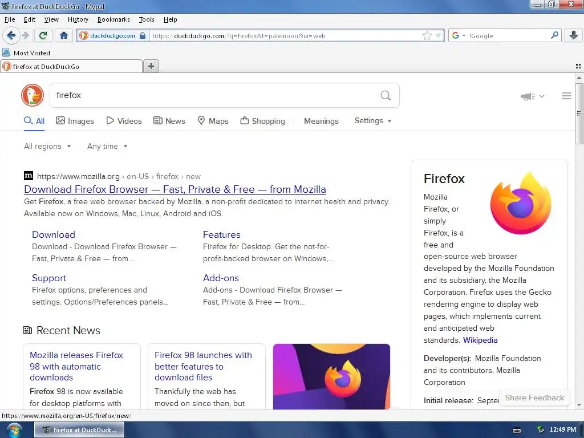The width and height of the screenshot is (584, 438).
Task: Open the Features sitelink
Action: (222, 234)
